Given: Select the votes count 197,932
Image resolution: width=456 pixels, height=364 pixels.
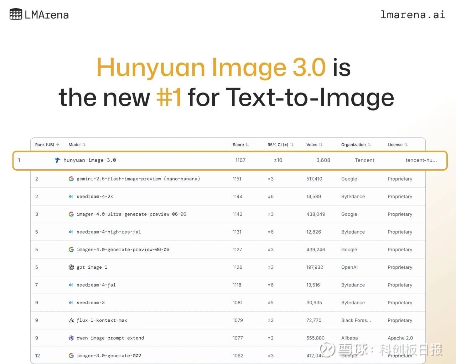Looking at the screenshot, I should pos(315,267).
